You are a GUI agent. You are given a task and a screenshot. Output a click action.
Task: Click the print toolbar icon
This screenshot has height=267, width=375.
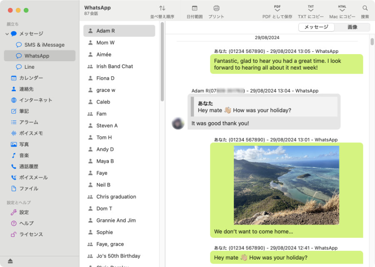216,8
